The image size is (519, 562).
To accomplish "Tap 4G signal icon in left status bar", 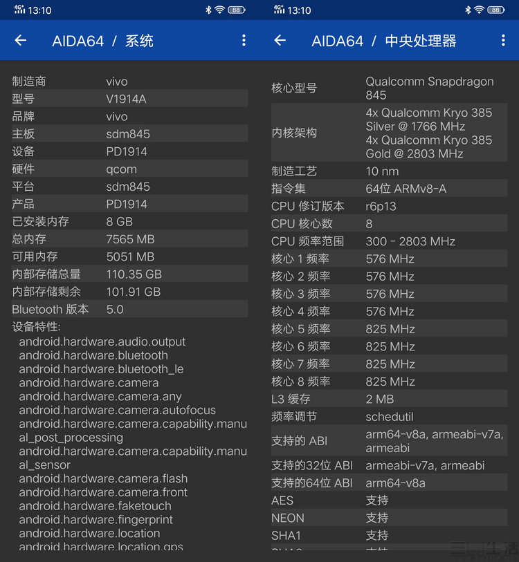I will click(20, 10).
